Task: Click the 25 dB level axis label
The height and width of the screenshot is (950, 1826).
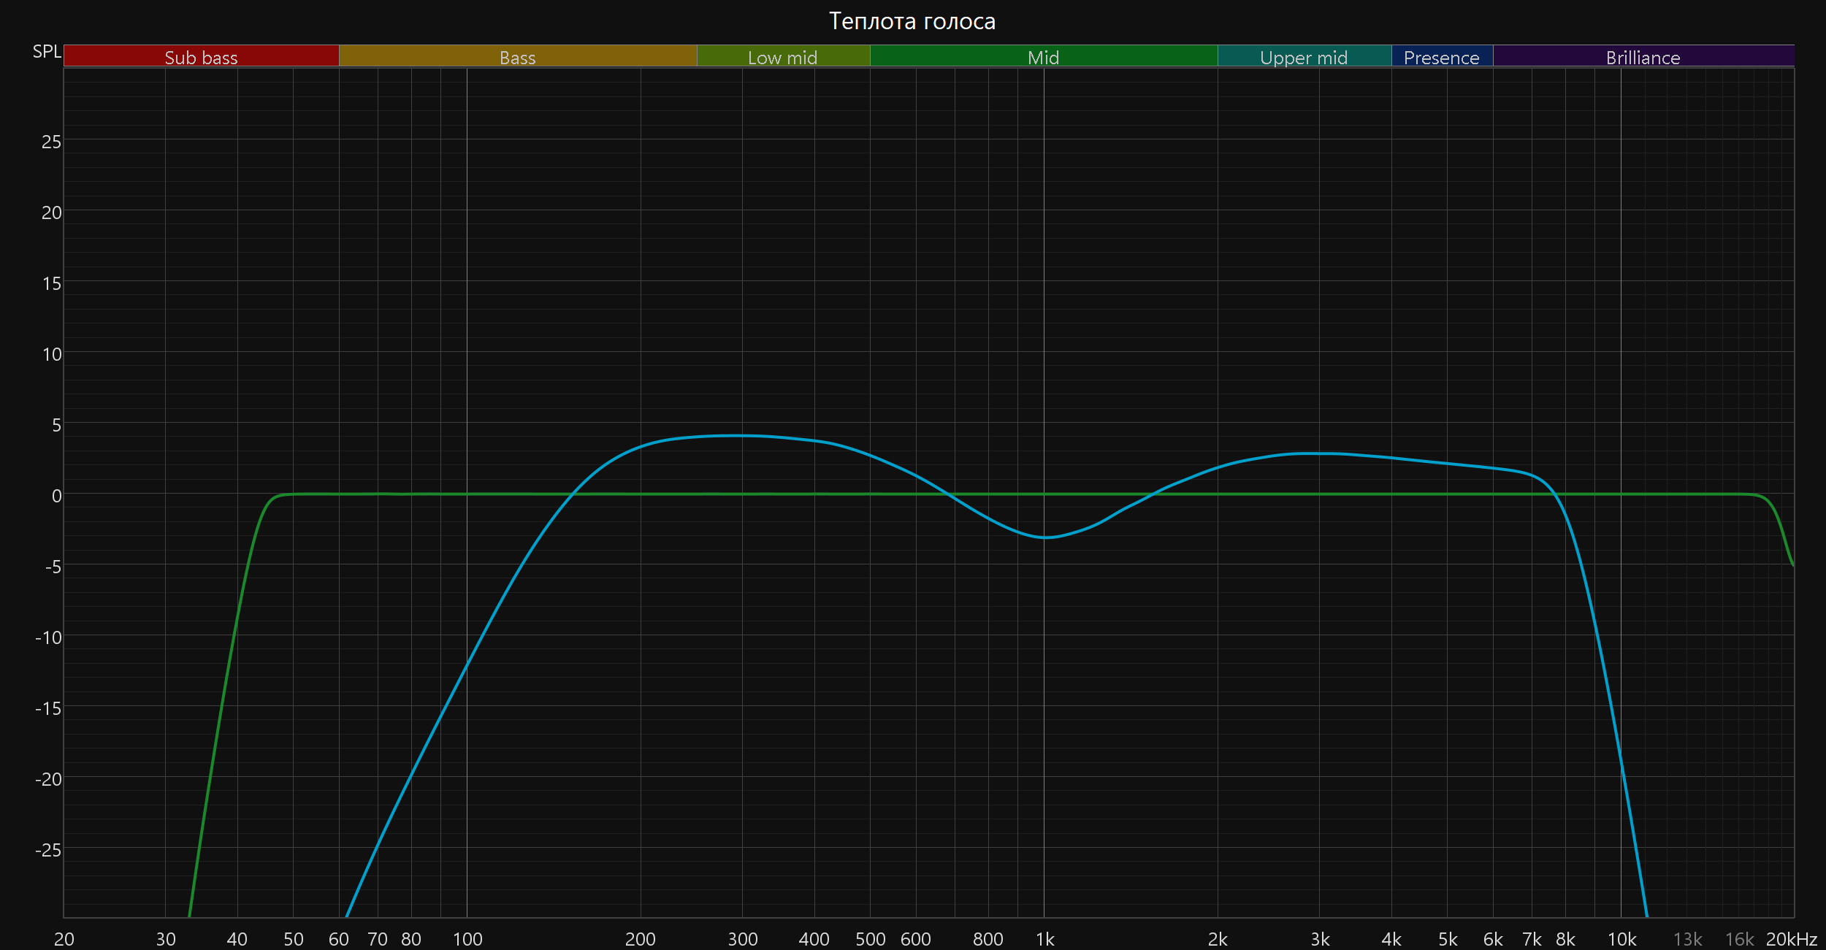Action: [51, 142]
